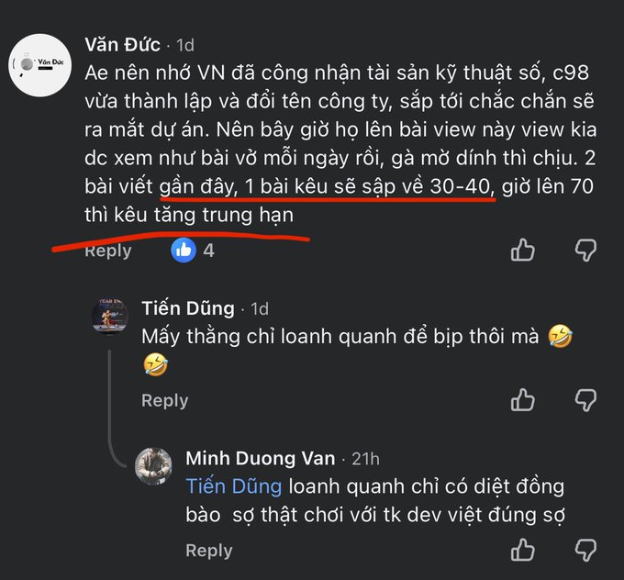The height and width of the screenshot is (580, 624).
Task: Open Văn Đức's profile picture
Action: [x=39, y=63]
